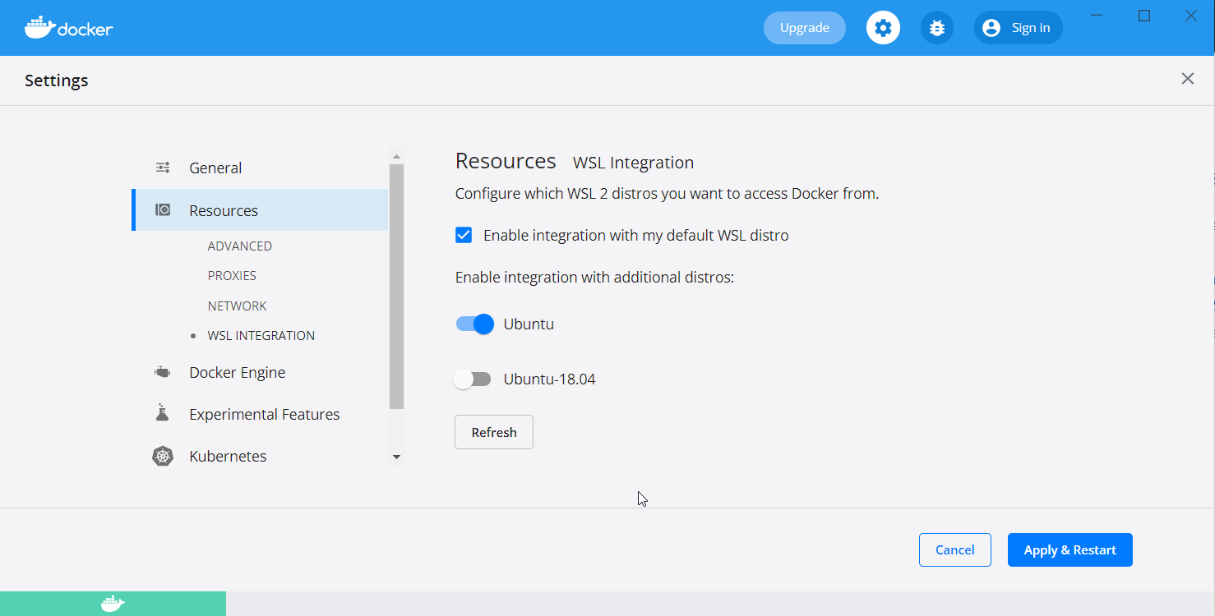The width and height of the screenshot is (1215, 616).
Task: Select the General settings sliders icon
Action: [x=163, y=167]
